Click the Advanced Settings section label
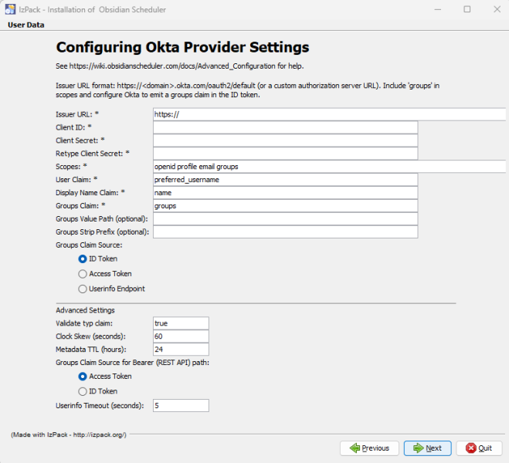The image size is (509, 463). pos(85,310)
